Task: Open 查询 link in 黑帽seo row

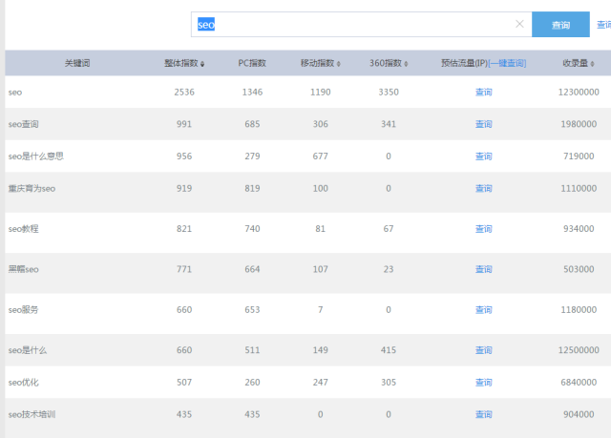Action: point(484,269)
